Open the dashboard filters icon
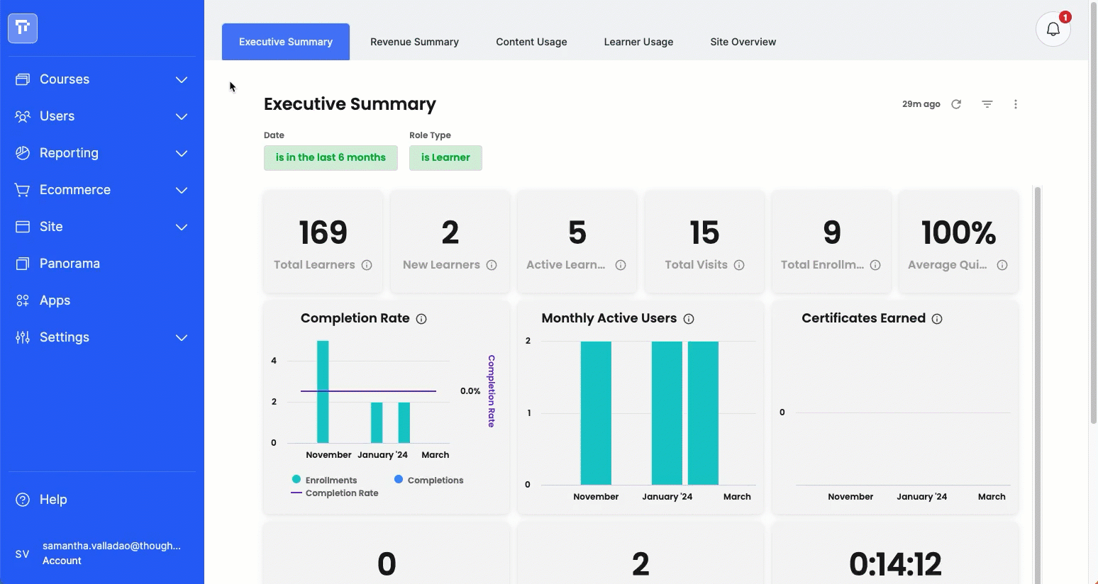 [x=987, y=104]
